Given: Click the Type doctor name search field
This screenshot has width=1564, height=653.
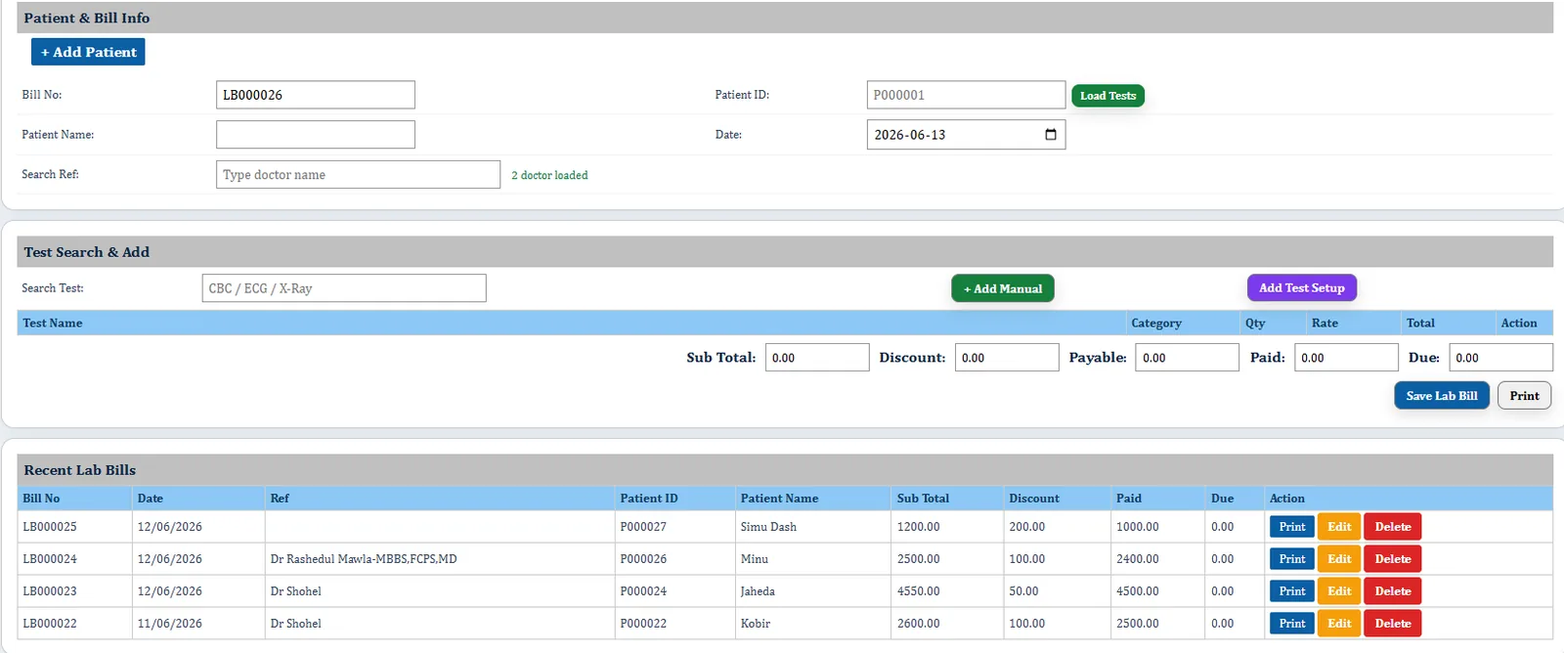Looking at the screenshot, I should 358,175.
